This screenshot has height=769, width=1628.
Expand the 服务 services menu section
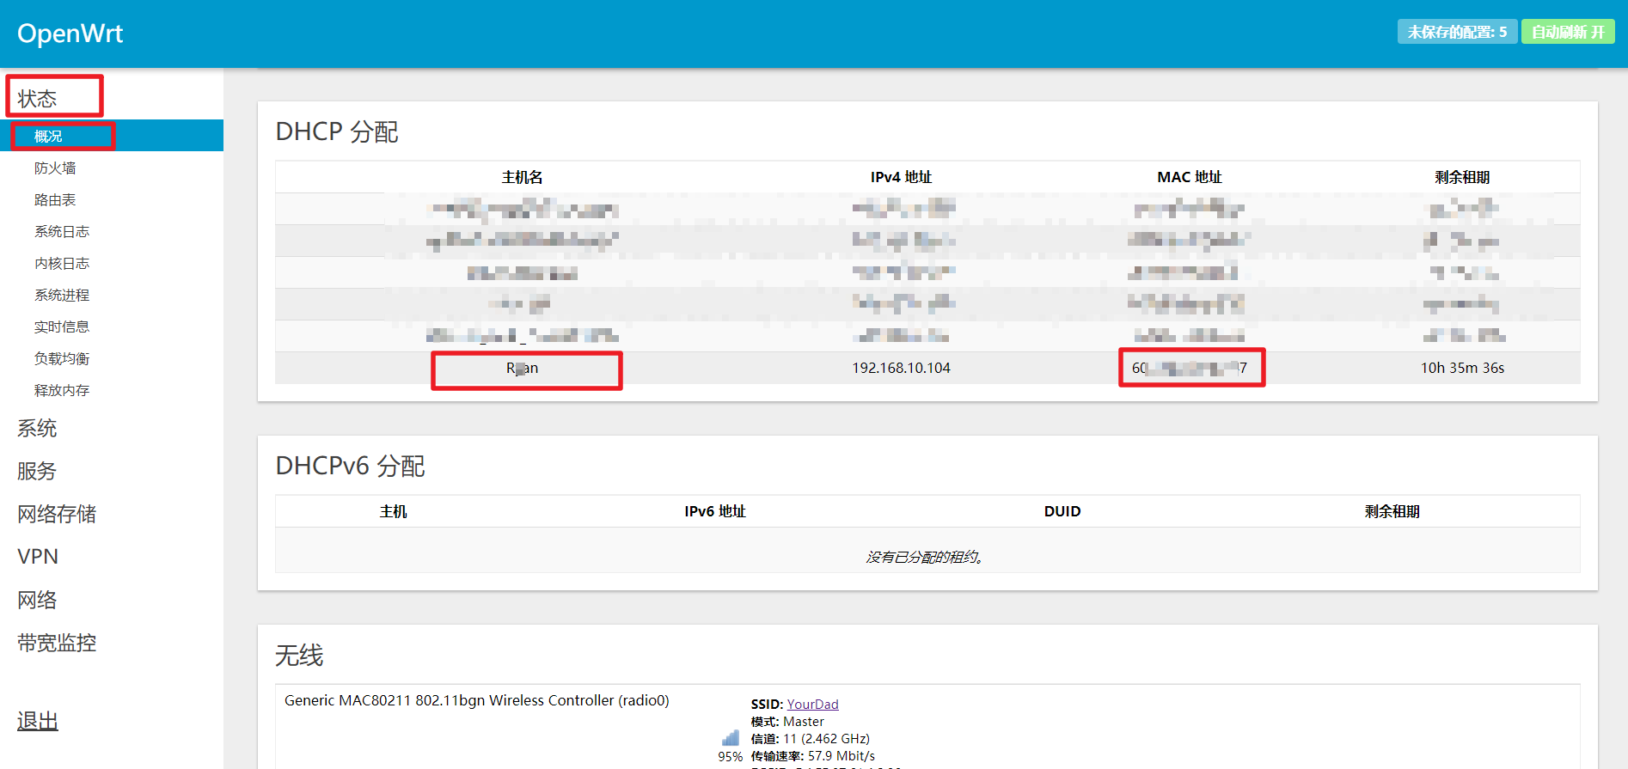37,472
